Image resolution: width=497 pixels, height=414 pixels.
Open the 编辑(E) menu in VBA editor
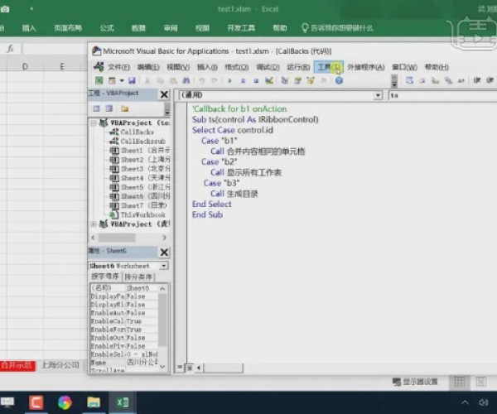(x=148, y=67)
